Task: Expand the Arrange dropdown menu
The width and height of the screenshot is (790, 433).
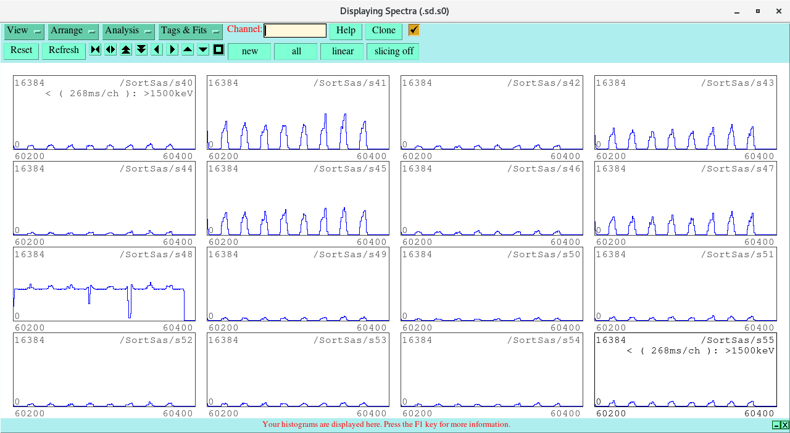Action: point(73,31)
